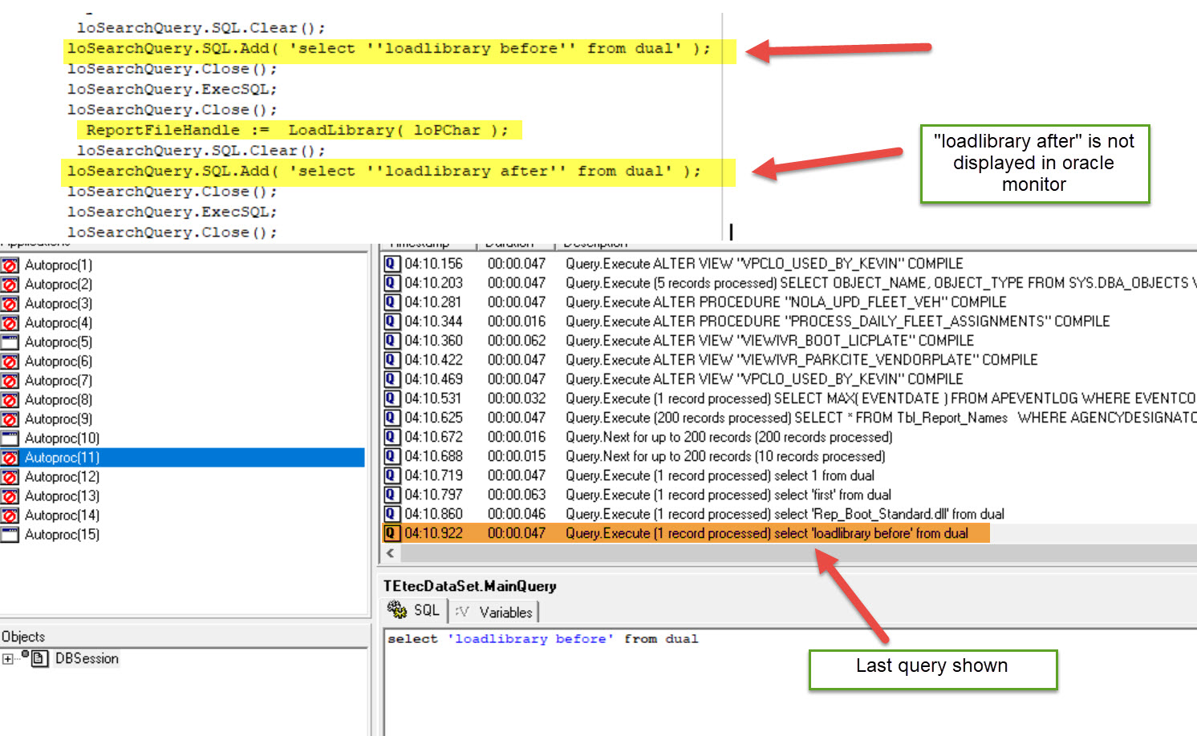Expand the DBSession tree node

pos(7,659)
